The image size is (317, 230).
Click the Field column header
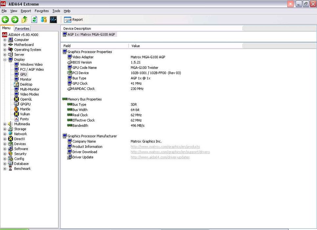[95, 46]
